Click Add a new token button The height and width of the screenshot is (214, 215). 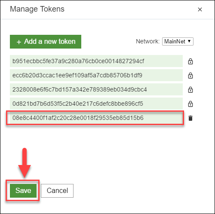(46, 42)
